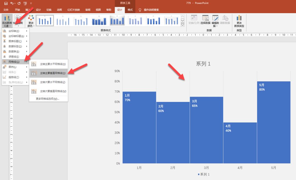Image resolution: width=296 pixels, height=180 pixels.
Task: Click the 5月 bar at 80%
Action: (x=274, y=122)
